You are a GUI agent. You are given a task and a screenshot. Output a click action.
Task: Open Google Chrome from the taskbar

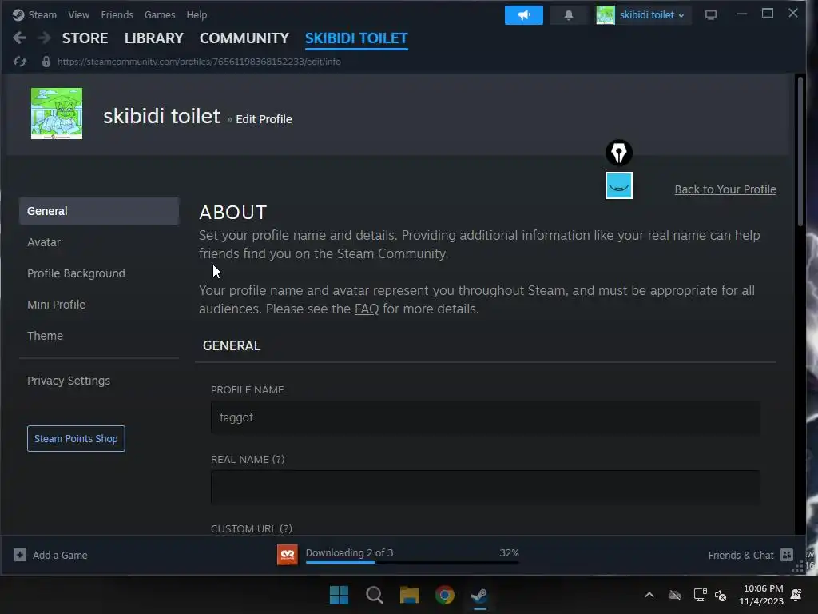(x=445, y=595)
